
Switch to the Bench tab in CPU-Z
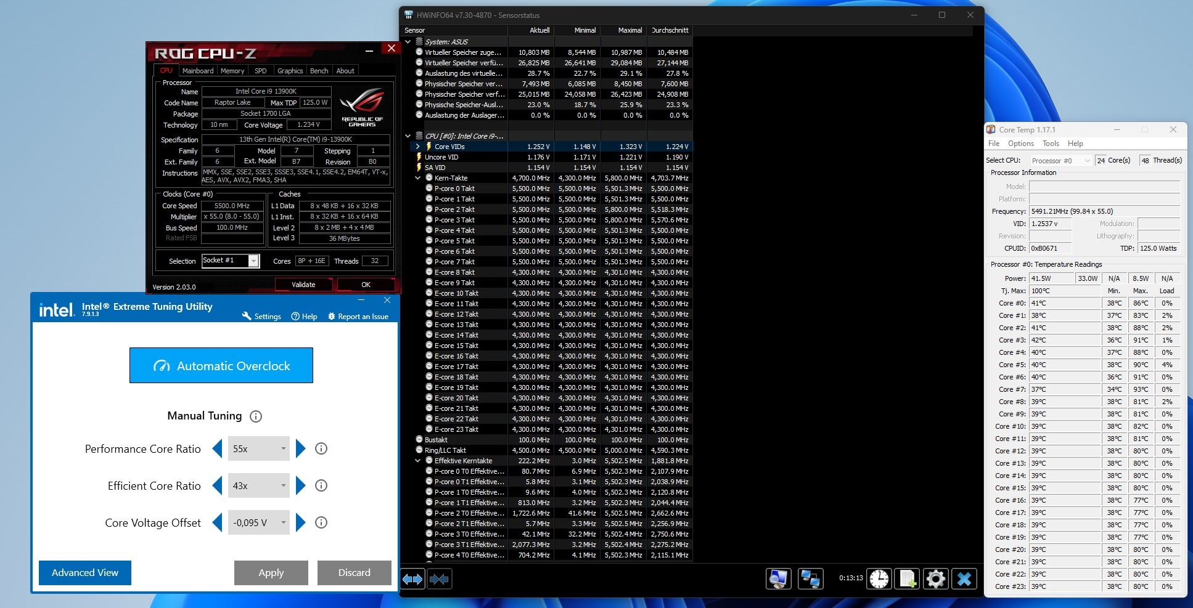coord(319,71)
